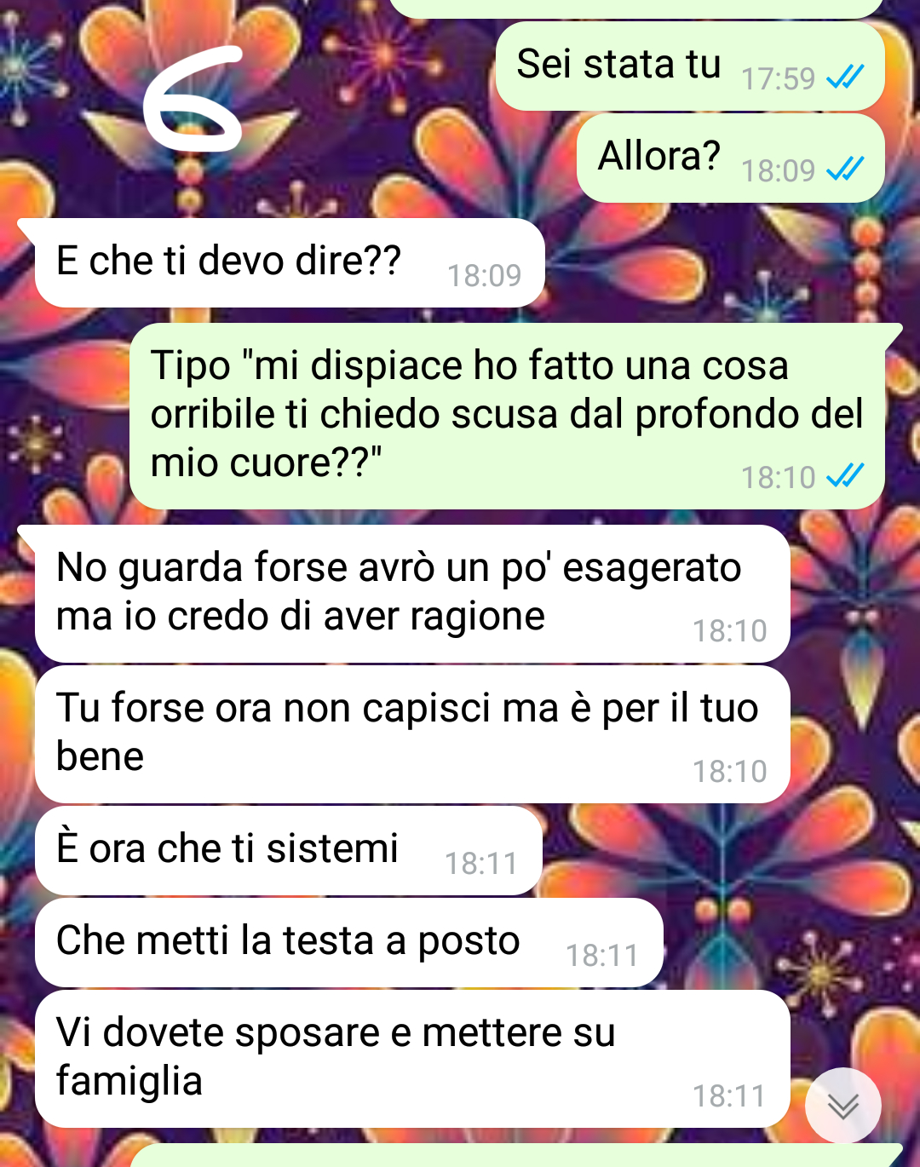Click read receipt ticks on "Sei stata tu"
The width and height of the screenshot is (920, 1167).
pyautogui.click(x=845, y=78)
